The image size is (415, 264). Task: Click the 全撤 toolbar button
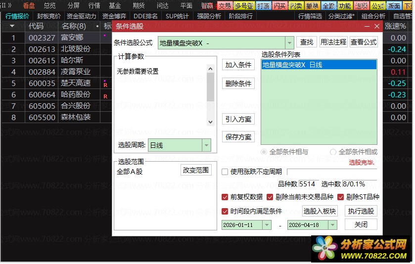328,6
